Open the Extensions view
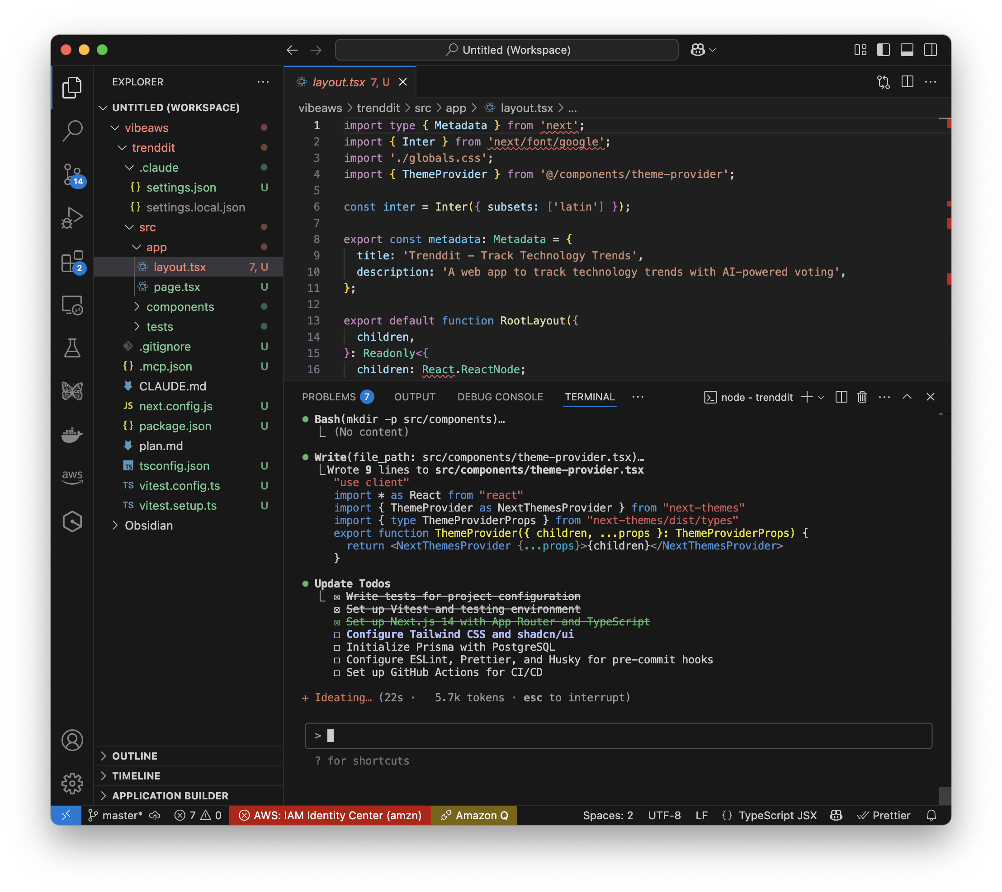The height and width of the screenshot is (892, 1002). pos(72,261)
